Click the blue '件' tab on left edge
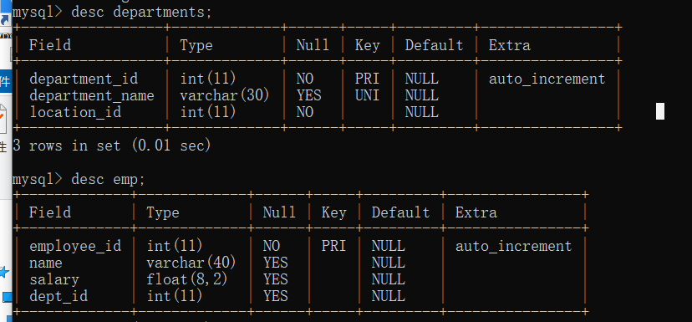 [5, 82]
